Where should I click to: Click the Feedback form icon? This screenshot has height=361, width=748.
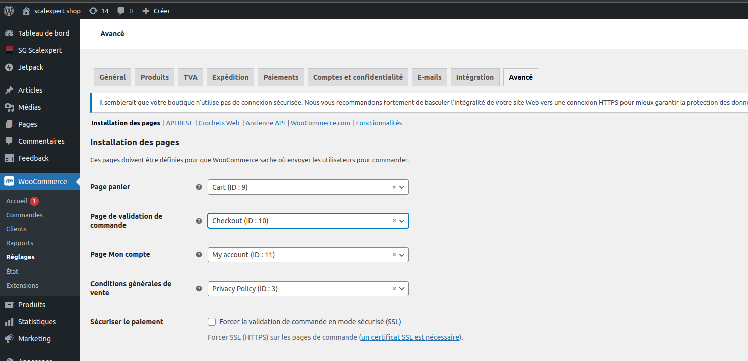pyautogui.click(x=9, y=158)
